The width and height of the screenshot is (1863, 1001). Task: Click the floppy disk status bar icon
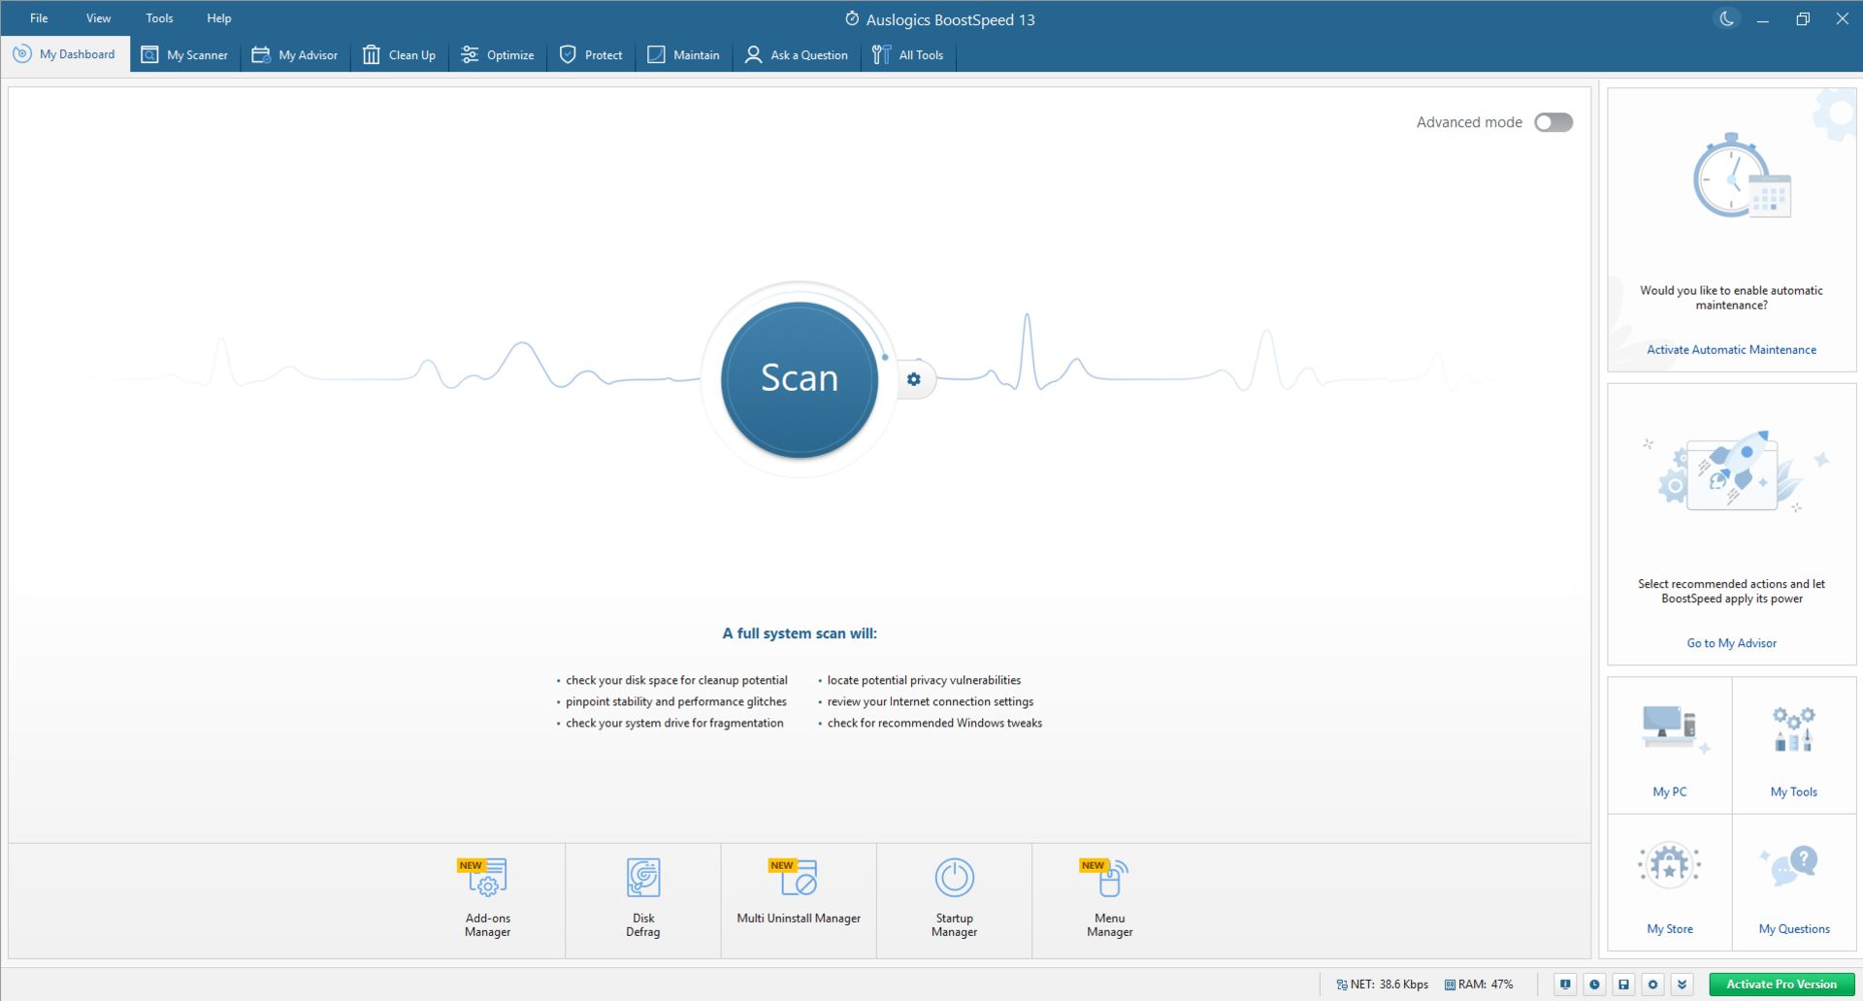click(1623, 985)
